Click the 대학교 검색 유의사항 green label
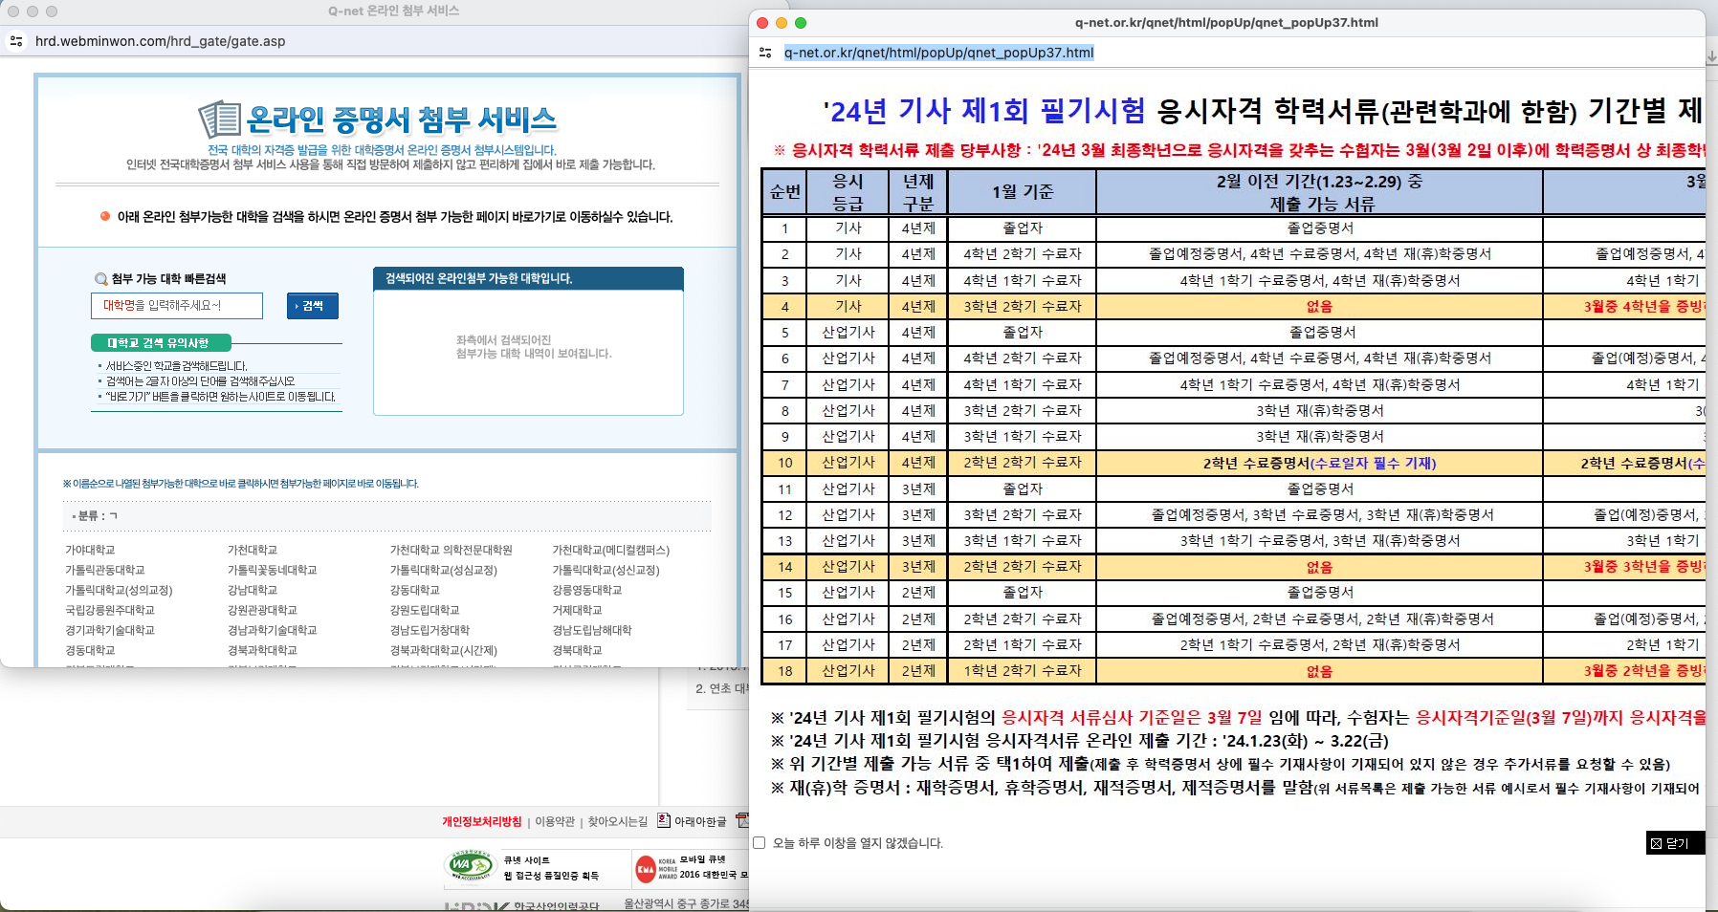 tap(159, 342)
